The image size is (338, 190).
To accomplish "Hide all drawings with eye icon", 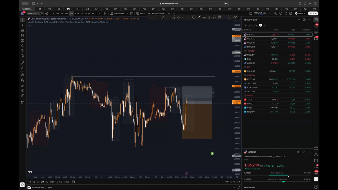I will [x=22, y=90].
